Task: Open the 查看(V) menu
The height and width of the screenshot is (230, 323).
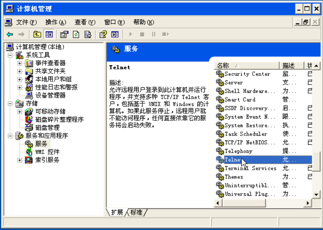Action: click(x=85, y=22)
